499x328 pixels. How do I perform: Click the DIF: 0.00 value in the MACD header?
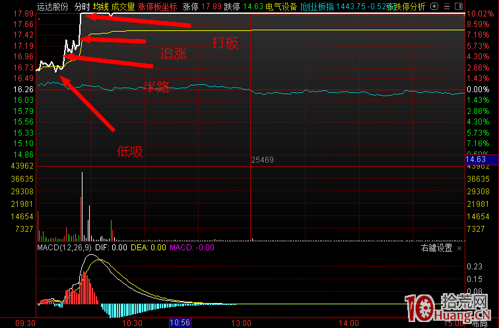pyautogui.click(x=111, y=248)
